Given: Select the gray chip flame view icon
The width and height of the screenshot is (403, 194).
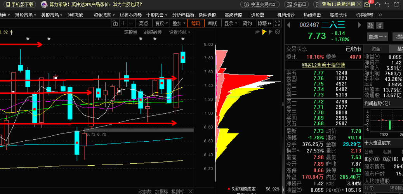Looking at the screenshot, I should tap(270, 32).
